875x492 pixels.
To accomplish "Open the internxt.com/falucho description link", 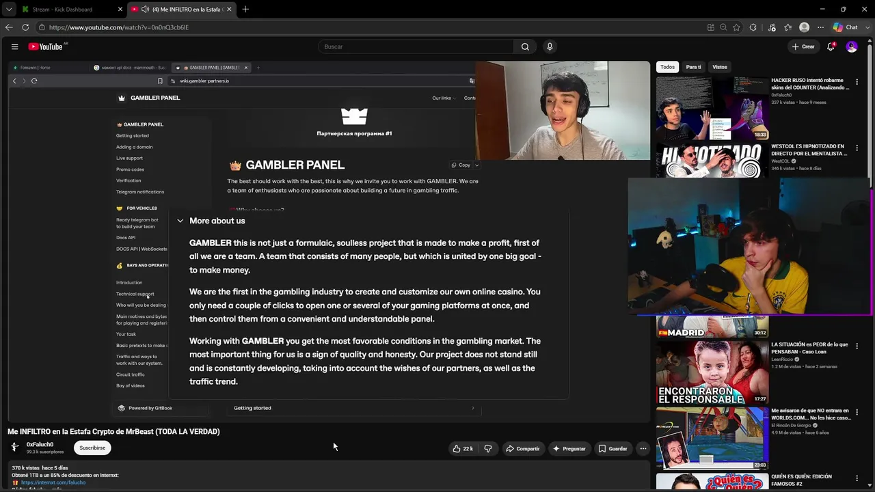I will pos(53,482).
